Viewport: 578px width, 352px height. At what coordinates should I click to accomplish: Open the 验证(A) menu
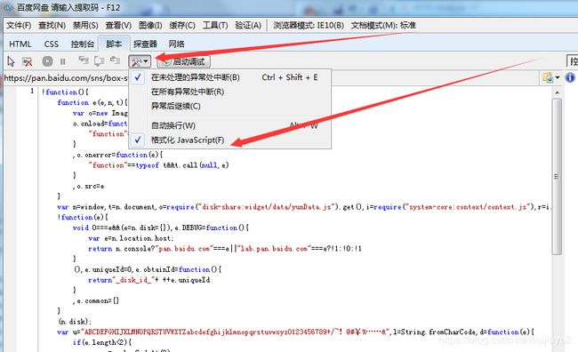coord(248,26)
